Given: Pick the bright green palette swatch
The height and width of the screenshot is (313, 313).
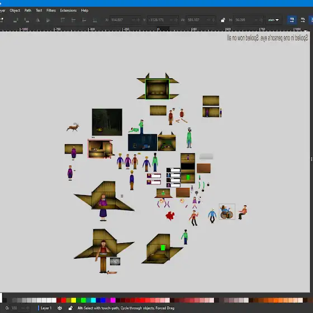Looking at the screenshot, I should coord(83,300).
